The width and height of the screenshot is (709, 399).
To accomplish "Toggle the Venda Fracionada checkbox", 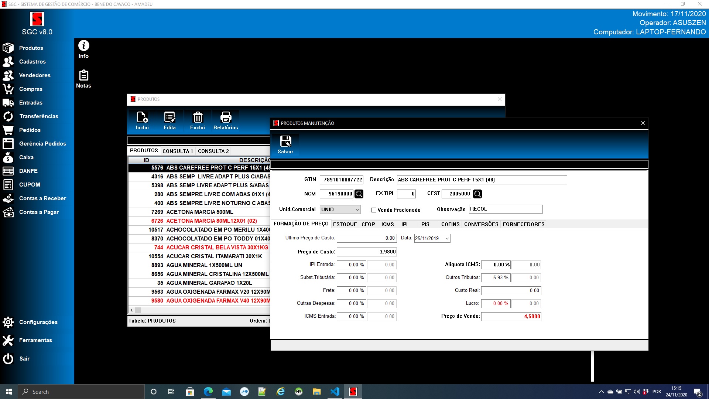I will point(374,210).
